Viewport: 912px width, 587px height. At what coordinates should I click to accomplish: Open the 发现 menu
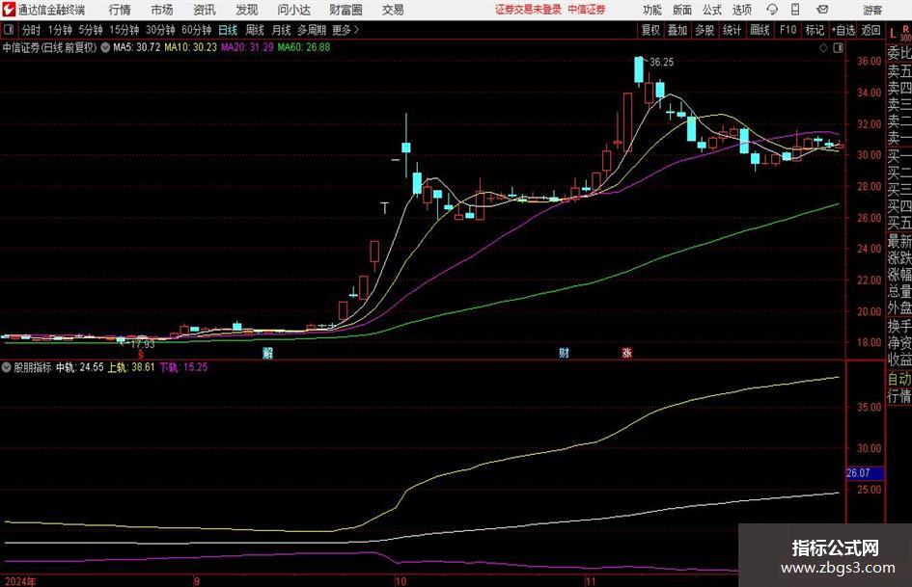[x=247, y=10]
